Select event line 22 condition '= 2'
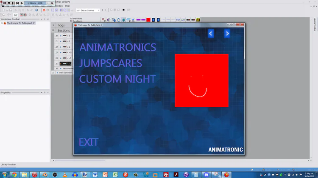This screenshot has height=178, width=318. point(66,47)
